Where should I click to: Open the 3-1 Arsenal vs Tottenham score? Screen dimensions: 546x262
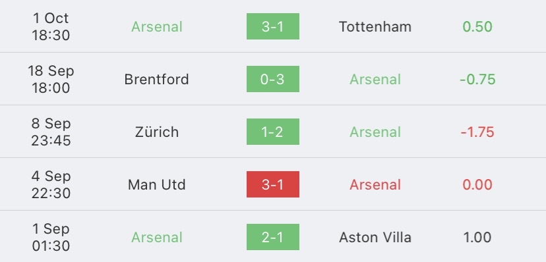tap(272, 26)
